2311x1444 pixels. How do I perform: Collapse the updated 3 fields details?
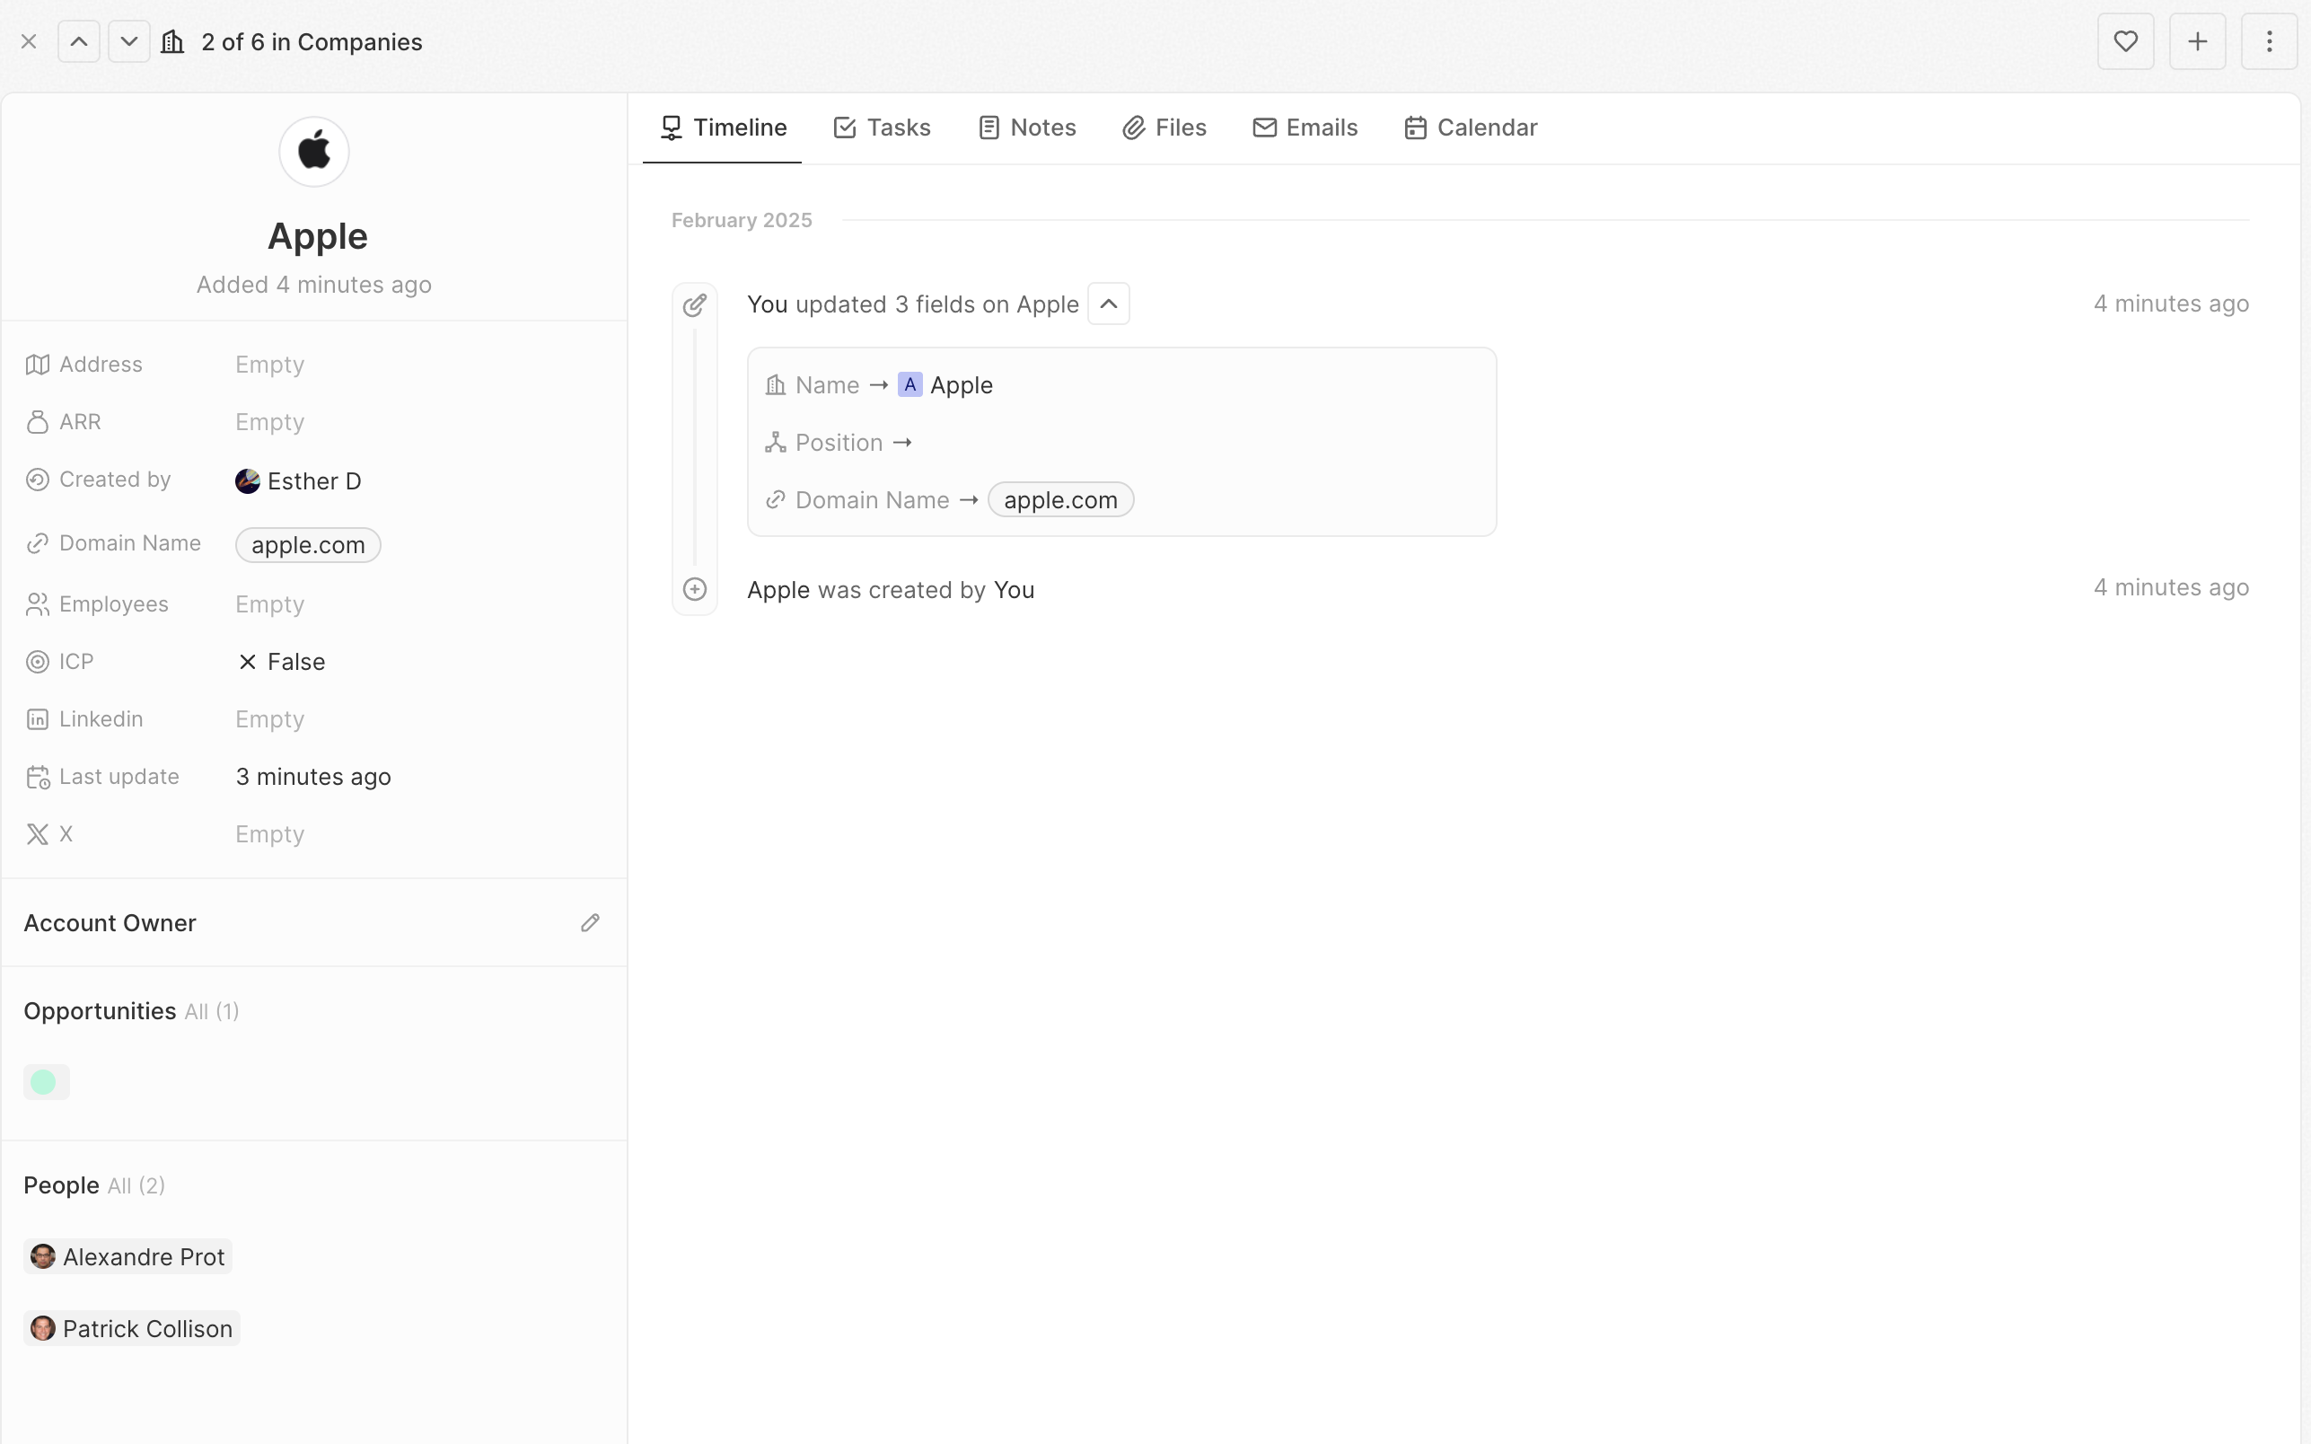tap(1108, 304)
